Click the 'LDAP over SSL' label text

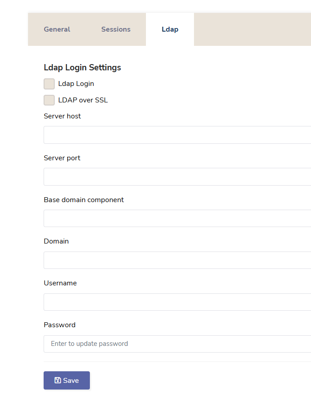point(83,100)
